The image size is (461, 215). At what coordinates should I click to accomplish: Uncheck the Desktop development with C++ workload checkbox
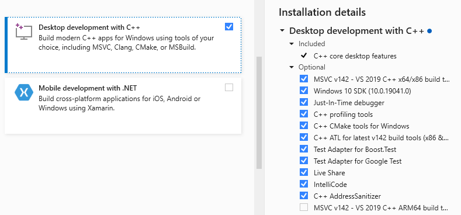[x=228, y=27]
